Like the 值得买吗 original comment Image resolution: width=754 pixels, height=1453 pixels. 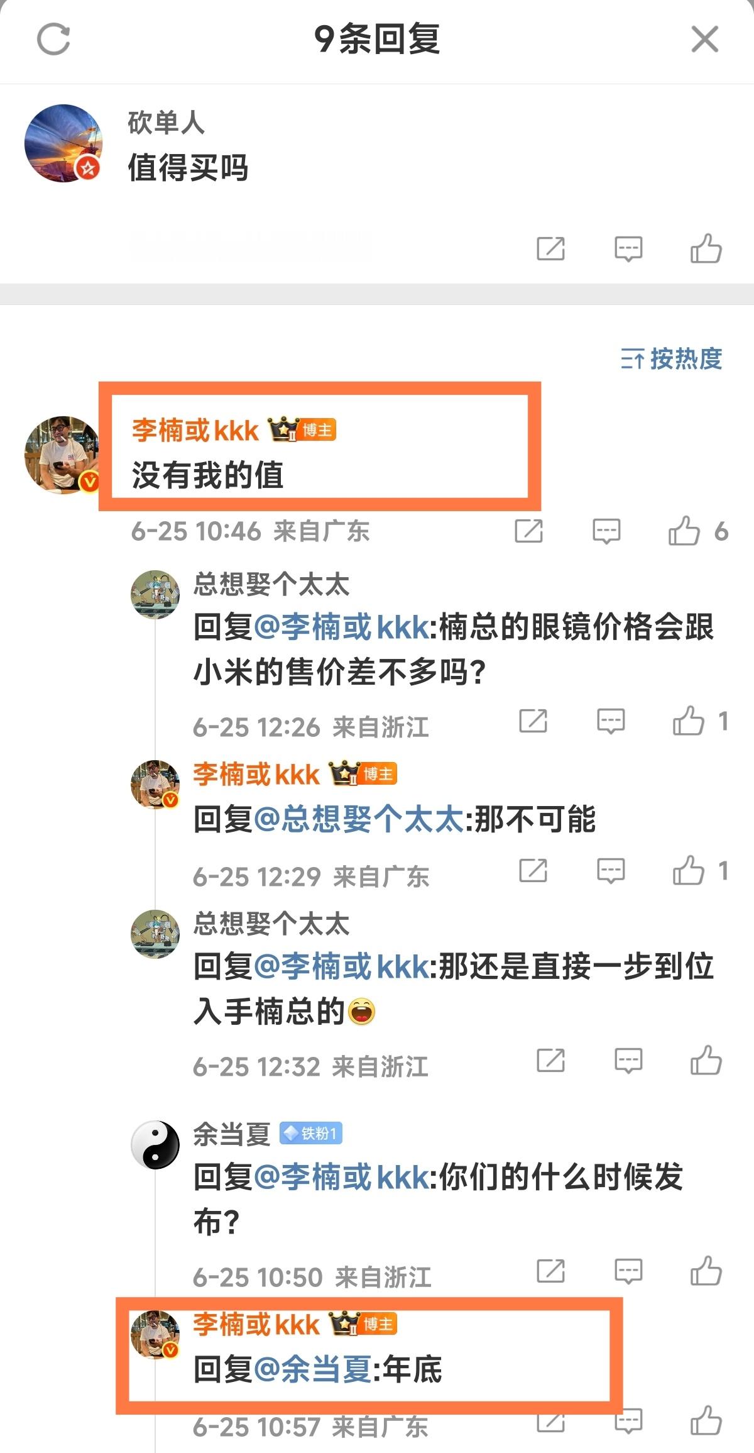pos(706,248)
